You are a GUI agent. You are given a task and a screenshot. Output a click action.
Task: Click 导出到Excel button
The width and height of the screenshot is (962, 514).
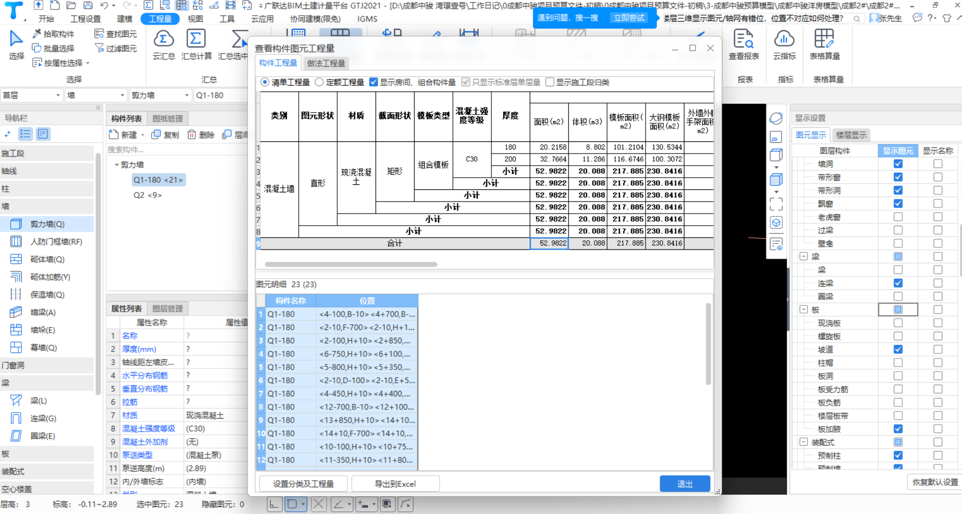click(x=395, y=484)
